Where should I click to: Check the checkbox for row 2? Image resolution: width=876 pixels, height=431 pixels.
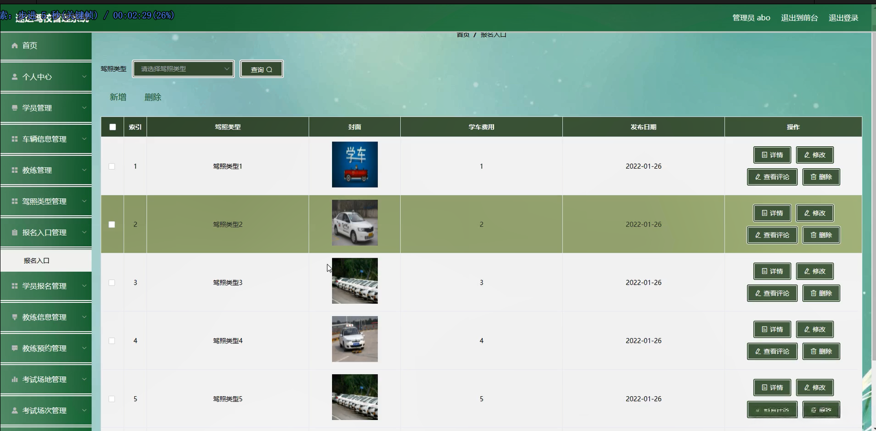[112, 224]
